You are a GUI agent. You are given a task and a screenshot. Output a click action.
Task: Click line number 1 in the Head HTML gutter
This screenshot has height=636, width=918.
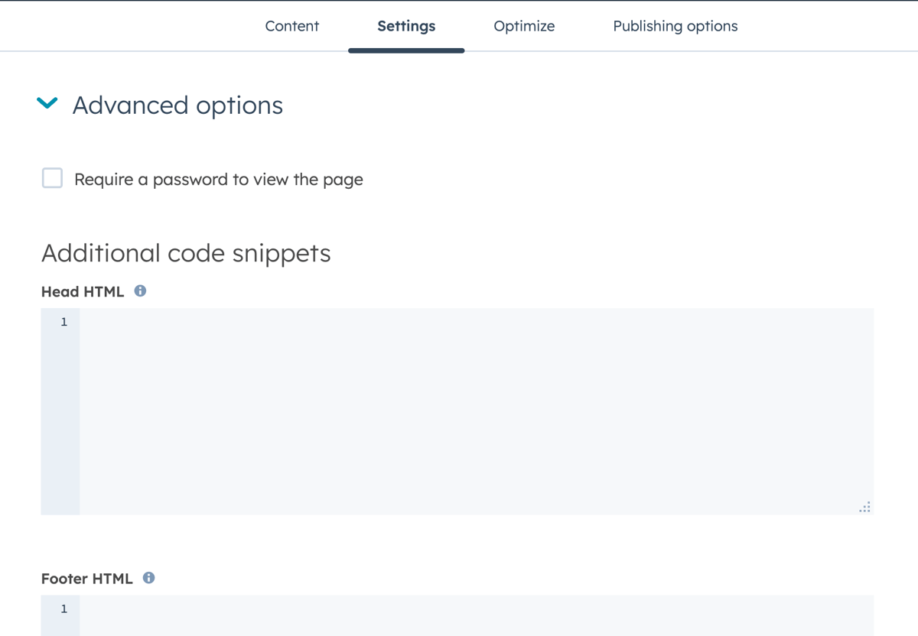63,322
